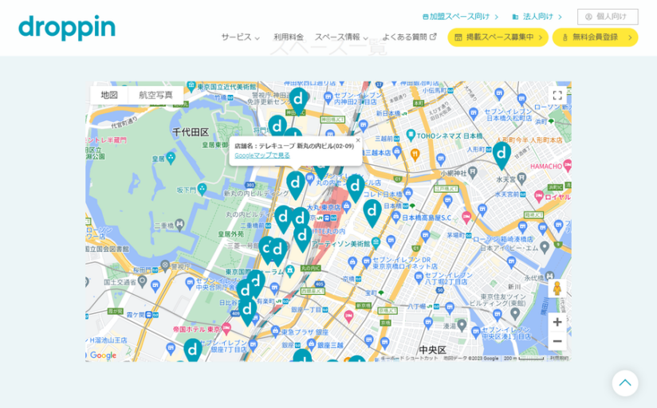Expand the サービス dropdown menu
The image size is (657, 408).
tap(241, 37)
